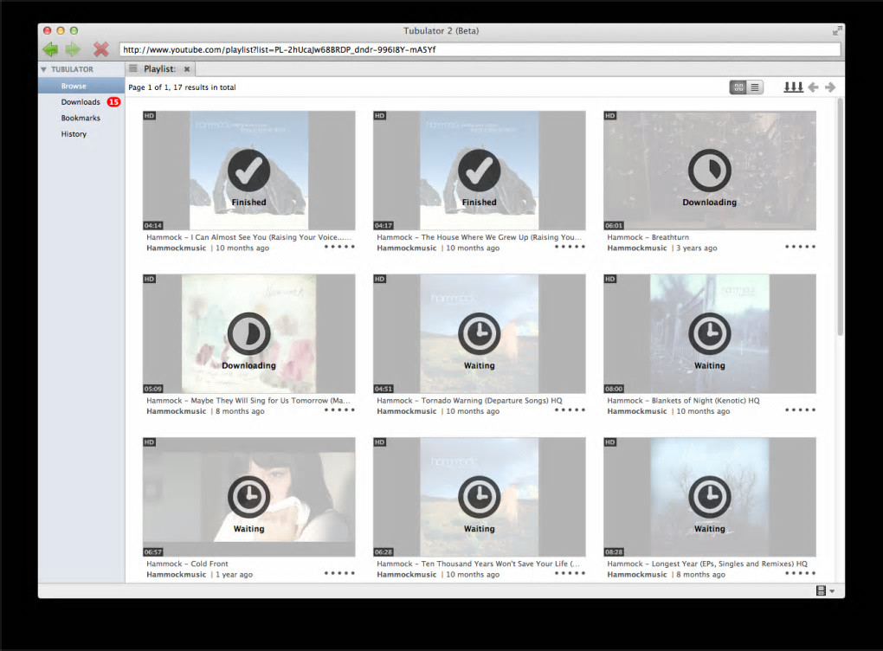Click rating dots for Blankets of Night
This screenshot has width=883, height=651.
click(800, 410)
